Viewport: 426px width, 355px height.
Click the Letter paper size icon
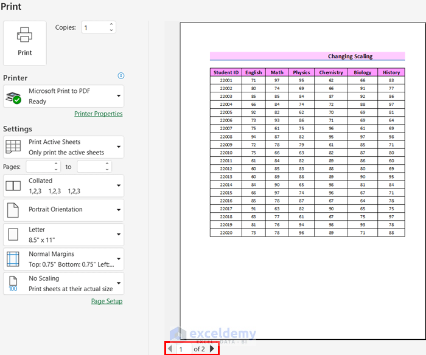13,235
